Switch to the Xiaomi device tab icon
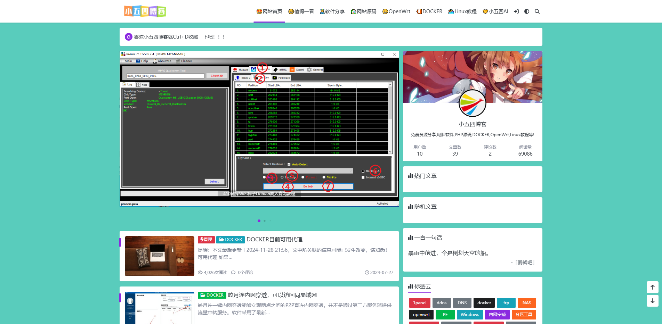This screenshot has width=662, height=324. (x=292, y=69)
